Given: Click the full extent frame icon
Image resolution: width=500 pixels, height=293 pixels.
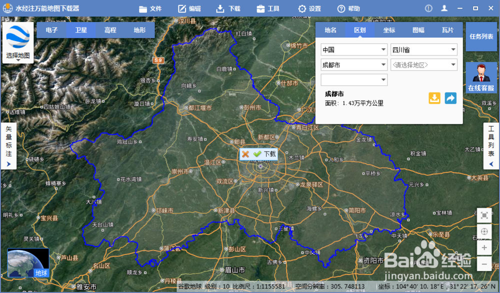Looking at the screenshot, I should click(x=484, y=215).
